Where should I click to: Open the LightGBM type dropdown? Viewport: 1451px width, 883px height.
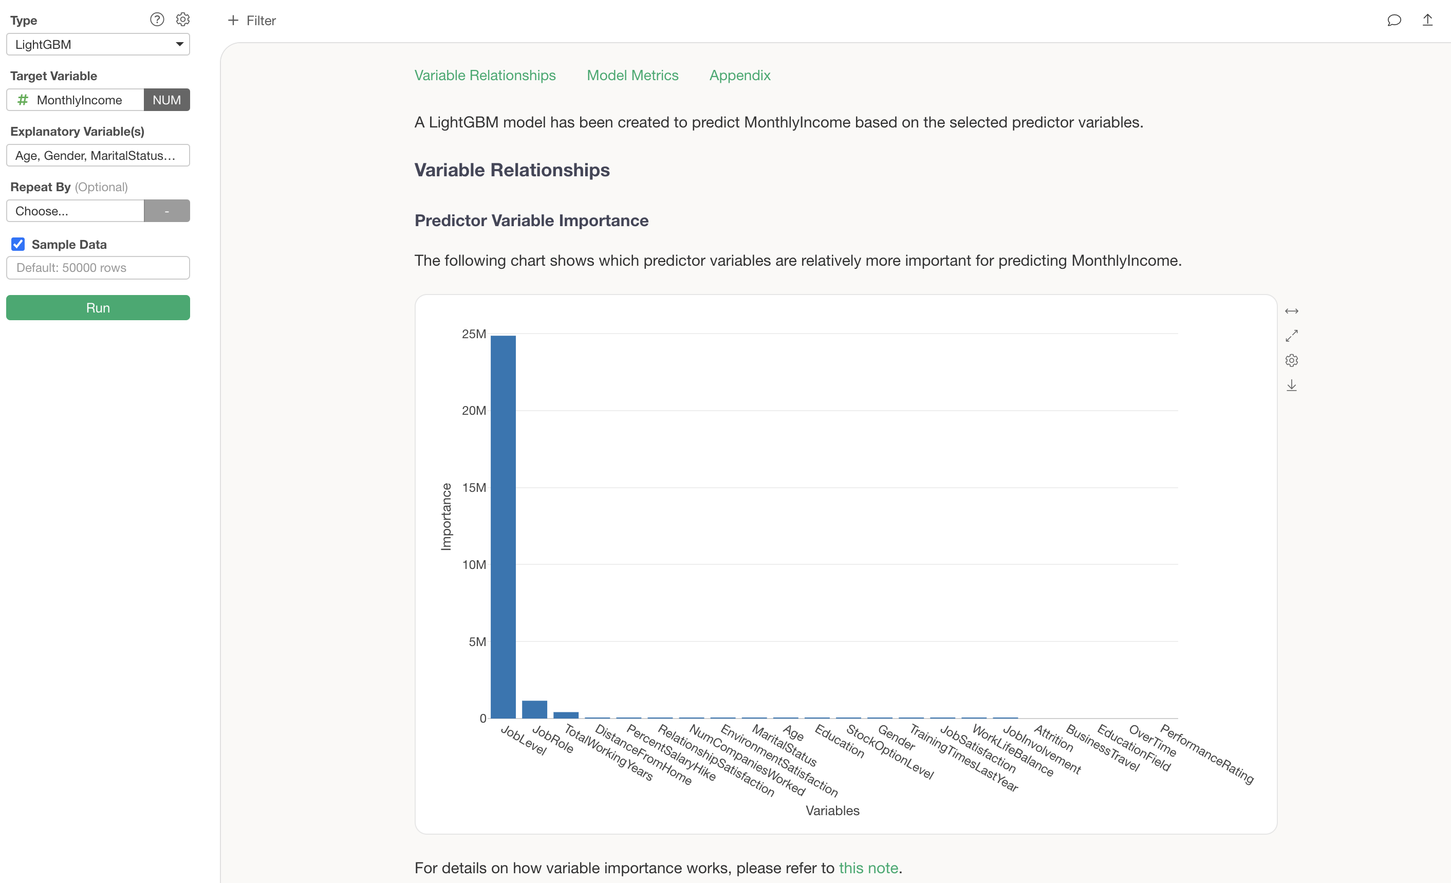point(98,45)
